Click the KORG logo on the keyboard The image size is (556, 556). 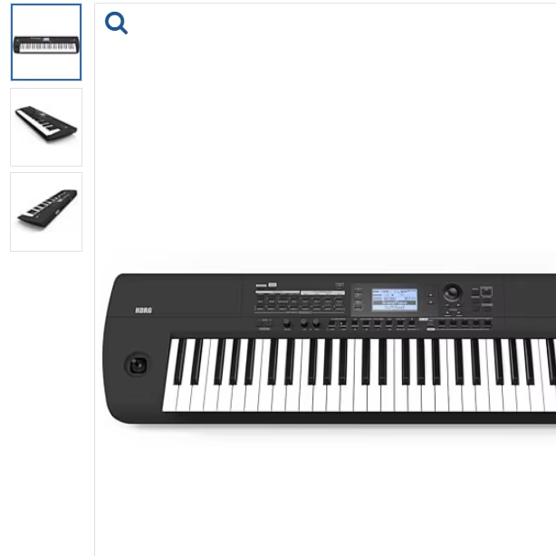point(144,311)
